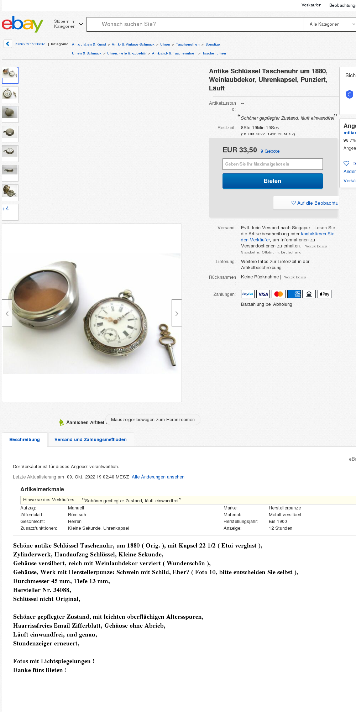Show previous image with left arrow

(x=7, y=313)
